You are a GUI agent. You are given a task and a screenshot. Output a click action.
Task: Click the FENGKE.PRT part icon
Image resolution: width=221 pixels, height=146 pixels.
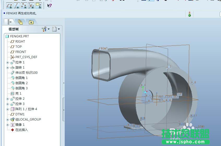(x=7, y=36)
